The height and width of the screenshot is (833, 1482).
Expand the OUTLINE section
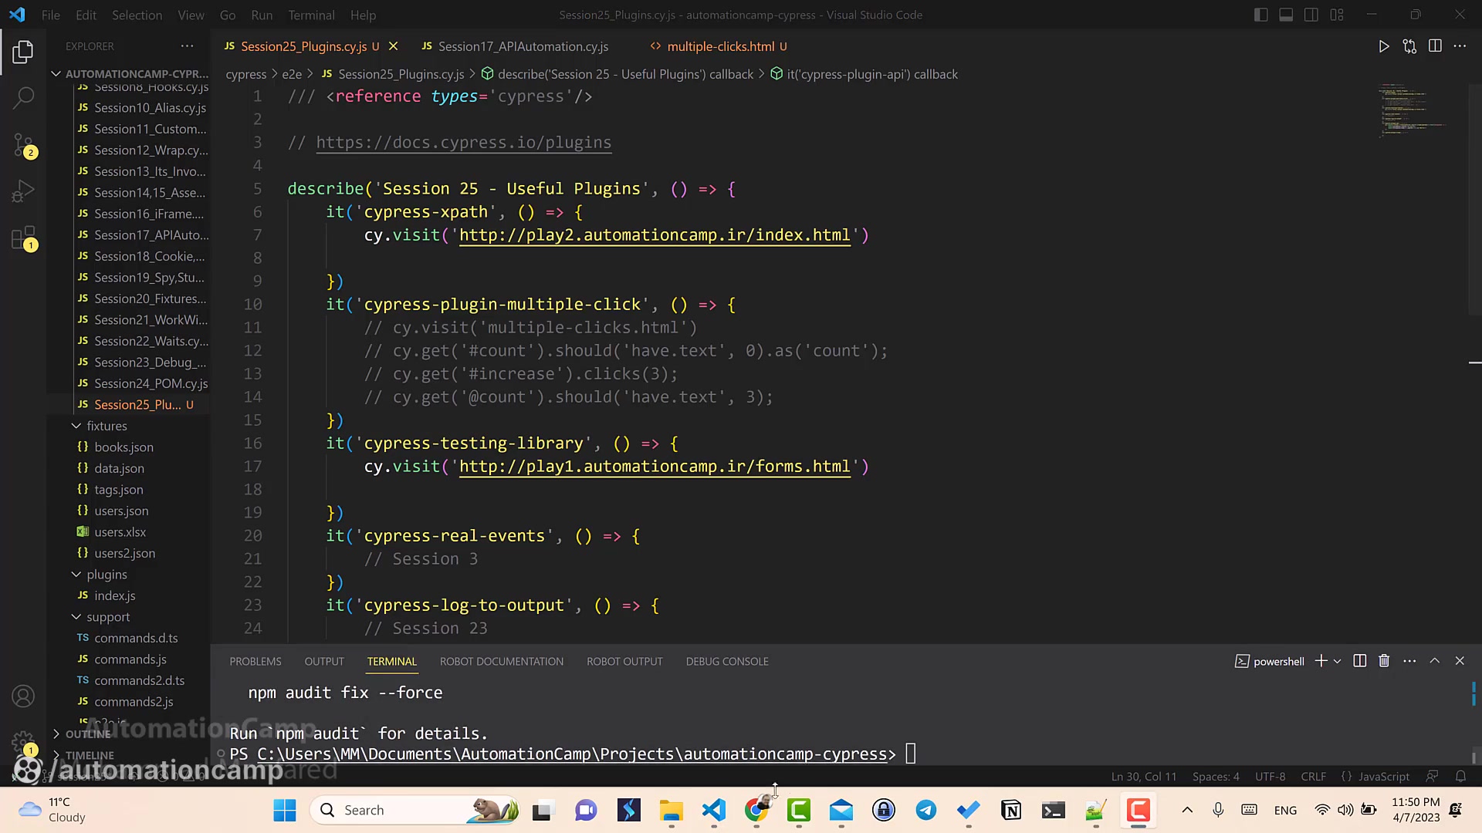click(88, 734)
